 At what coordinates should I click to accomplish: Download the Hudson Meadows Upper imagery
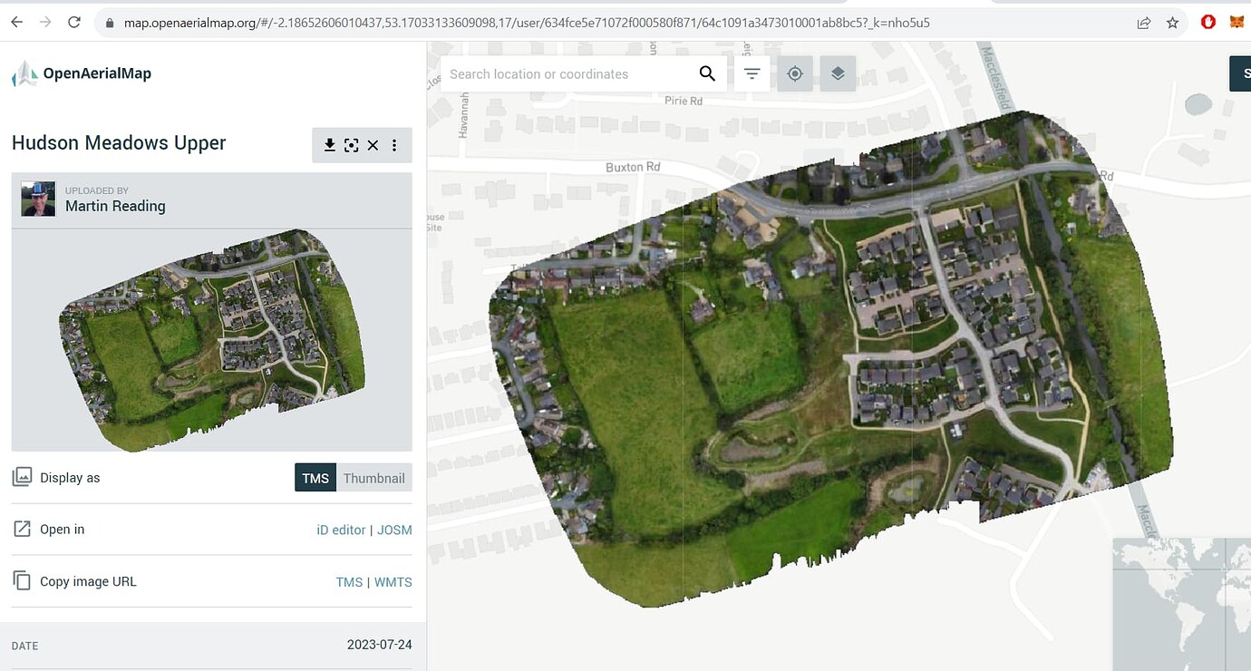[329, 145]
